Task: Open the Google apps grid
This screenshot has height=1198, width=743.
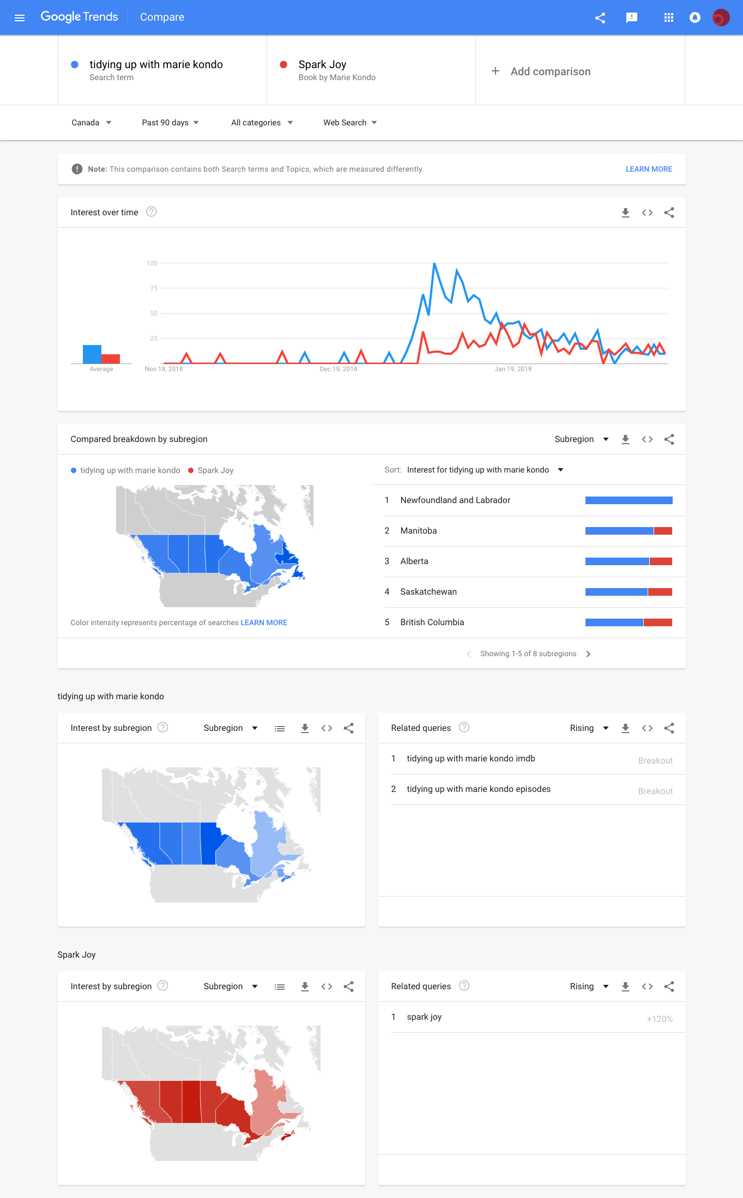Action: point(669,17)
